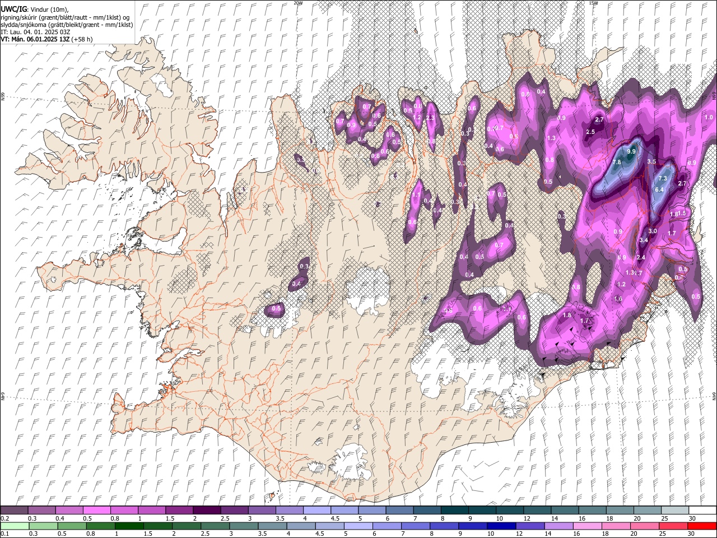Select the 6.4 precipitation value on the map
The height and width of the screenshot is (538, 717).
pos(659,189)
